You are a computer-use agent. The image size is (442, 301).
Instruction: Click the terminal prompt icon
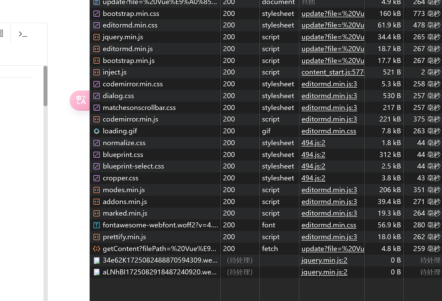(23, 34)
